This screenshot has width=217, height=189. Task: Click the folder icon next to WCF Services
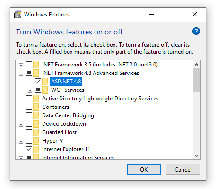45,90
